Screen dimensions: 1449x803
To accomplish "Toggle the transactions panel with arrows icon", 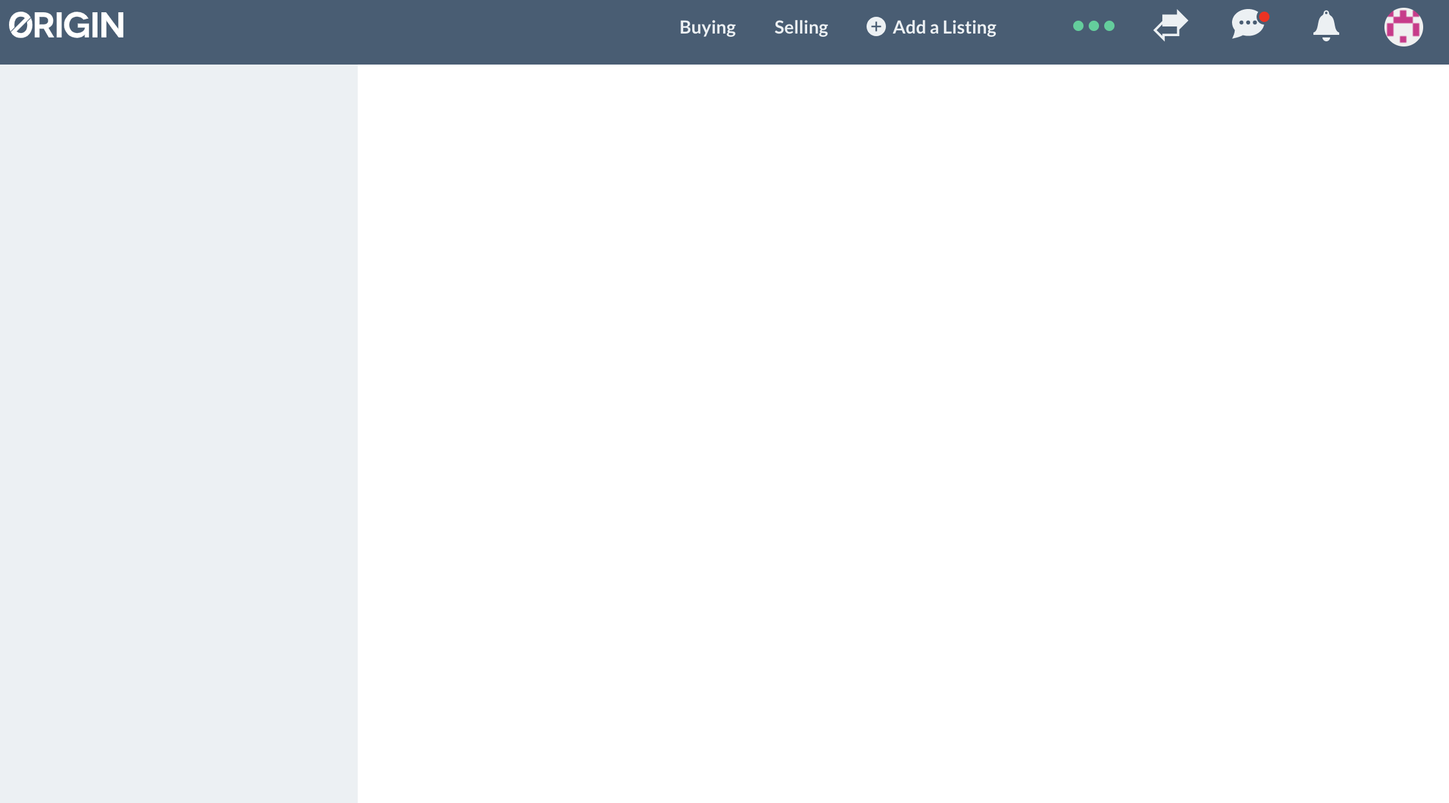I will 1170,26.
